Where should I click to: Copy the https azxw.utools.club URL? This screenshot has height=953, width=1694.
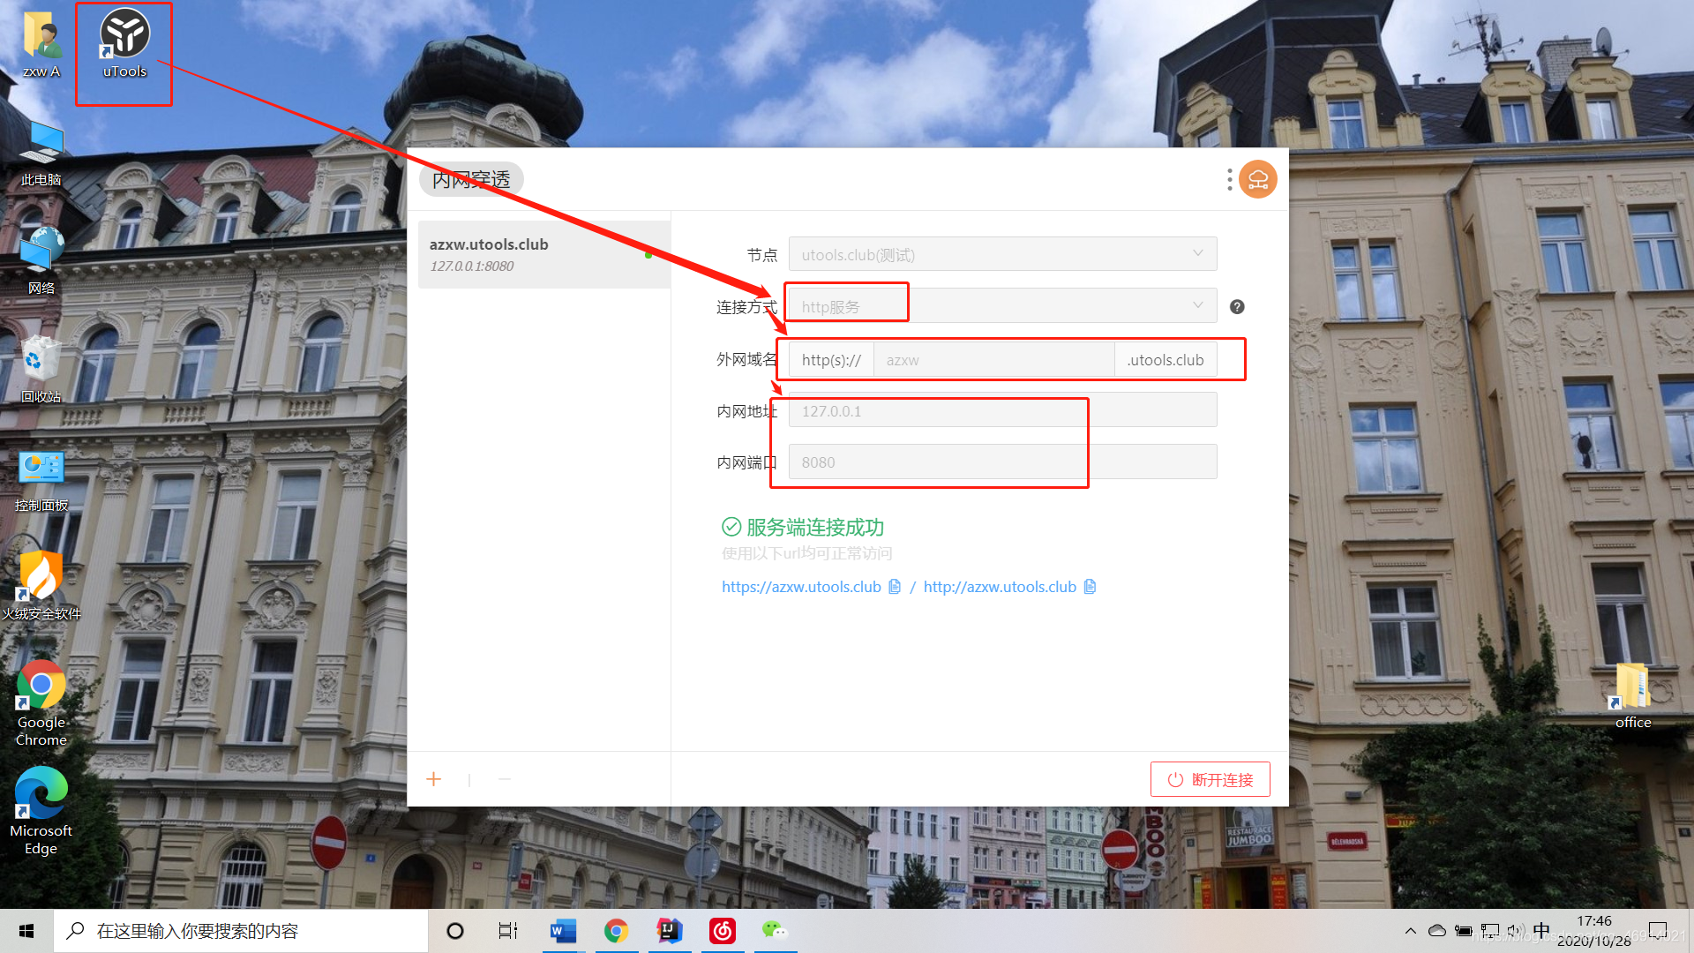pyautogui.click(x=895, y=587)
